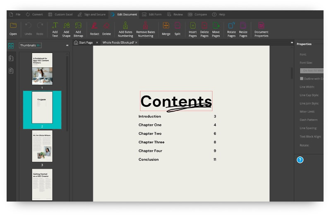The height and width of the screenshot is (216, 331).
Task: Open the Compare tab
Action: pos(198,14)
